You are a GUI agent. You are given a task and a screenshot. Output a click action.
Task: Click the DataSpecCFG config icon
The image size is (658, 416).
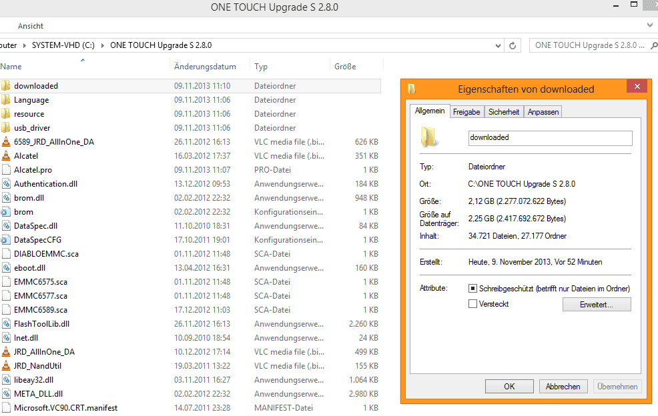click(5, 240)
